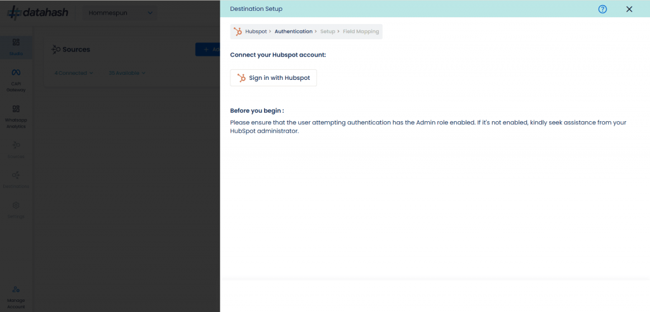
Task: Click the Connect your Hubspot account text
Action: pos(278,55)
